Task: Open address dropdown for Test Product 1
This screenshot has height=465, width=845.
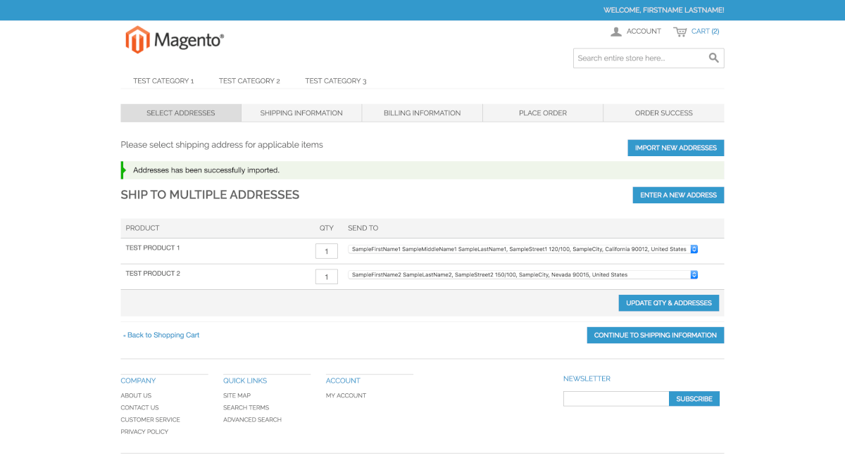Action: coord(522,249)
